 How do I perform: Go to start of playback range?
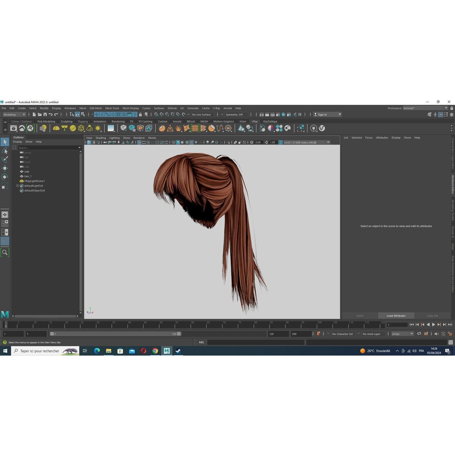coord(412,325)
